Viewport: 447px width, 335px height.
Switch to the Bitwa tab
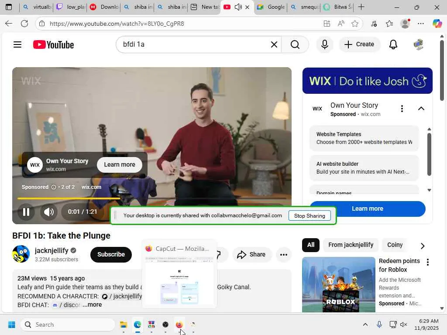tap(338, 7)
